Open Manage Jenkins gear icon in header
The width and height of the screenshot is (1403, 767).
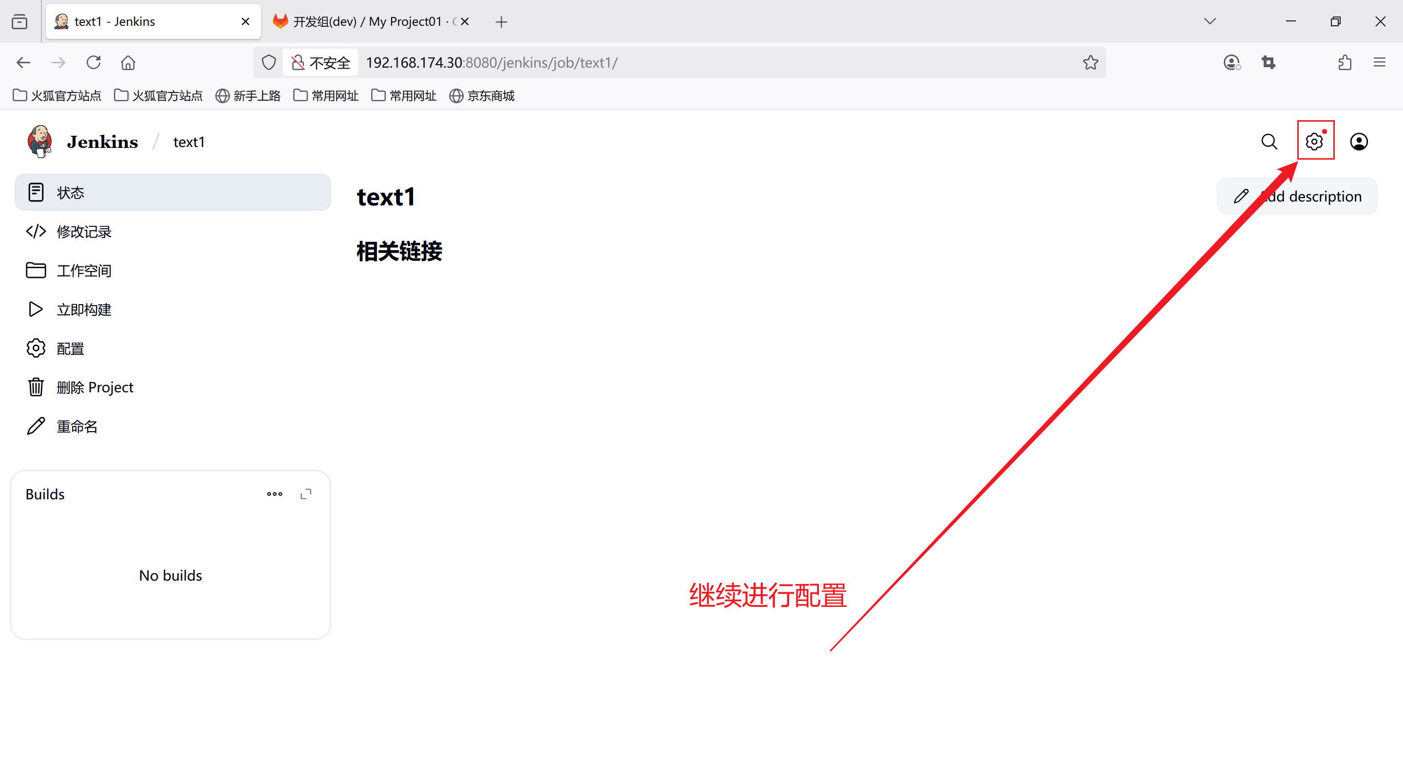[x=1314, y=142]
